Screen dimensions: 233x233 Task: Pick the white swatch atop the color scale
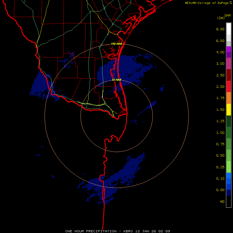[229, 29]
